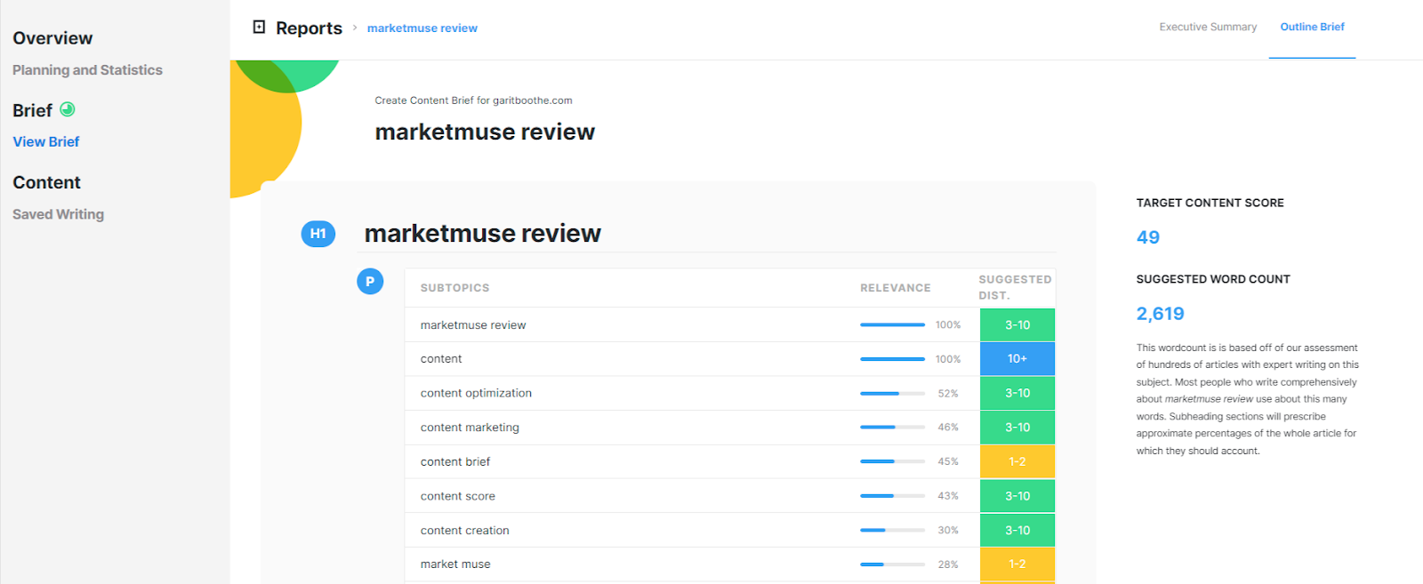Image resolution: width=1423 pixels, height=584 pixels.
Task: Click the 28% relevance value
Action: click(948, 564)
